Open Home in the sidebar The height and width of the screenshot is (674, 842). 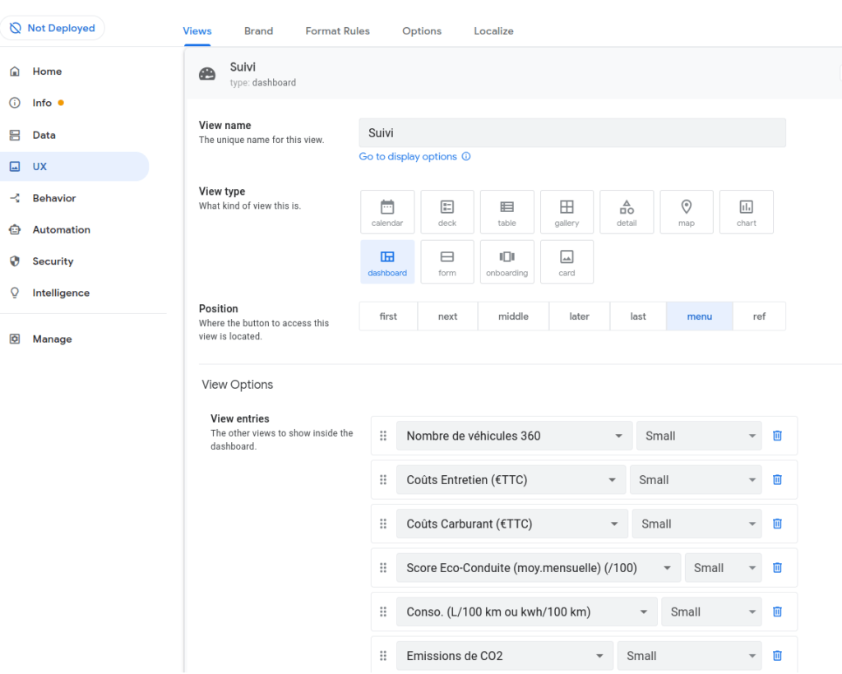coord(74,72)
